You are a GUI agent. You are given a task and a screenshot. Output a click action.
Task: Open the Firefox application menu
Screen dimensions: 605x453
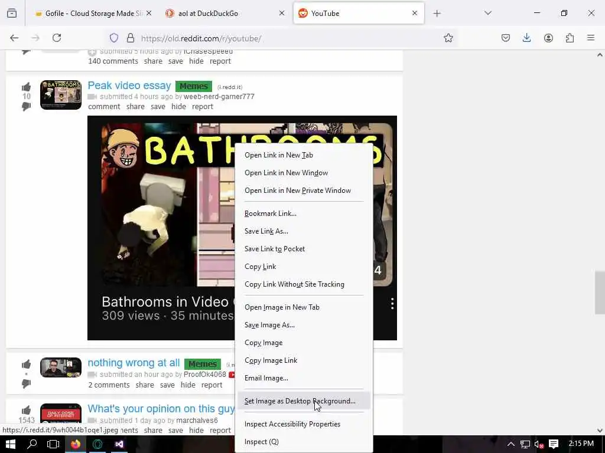click(591, 38)
